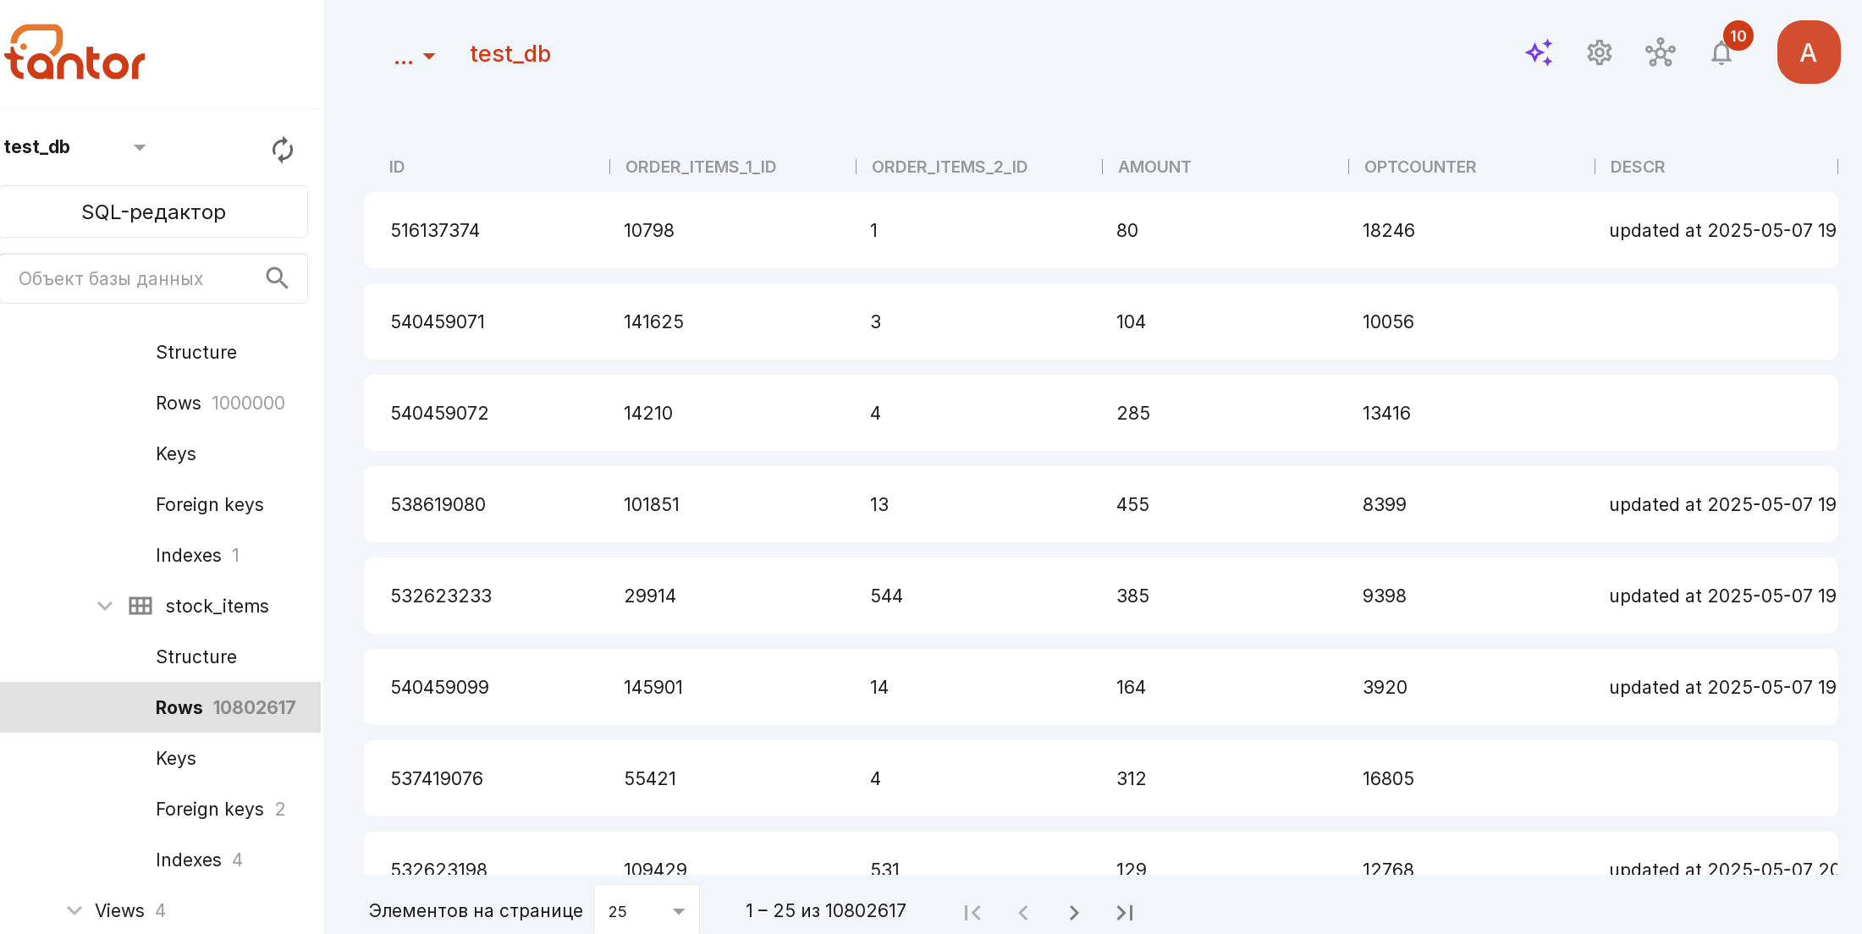1862x934 pixels.
Task: Open the breadcrumb ellipsis dropdown
Action: coord(415,56)
